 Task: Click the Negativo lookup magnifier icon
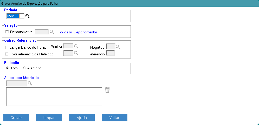click(x=118, y=47)
